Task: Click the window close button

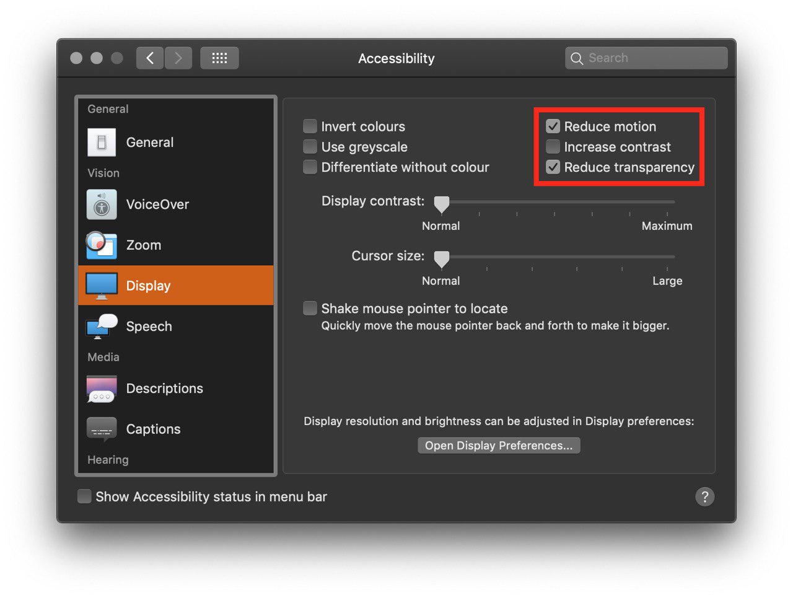Action: (x=76, y=58)
